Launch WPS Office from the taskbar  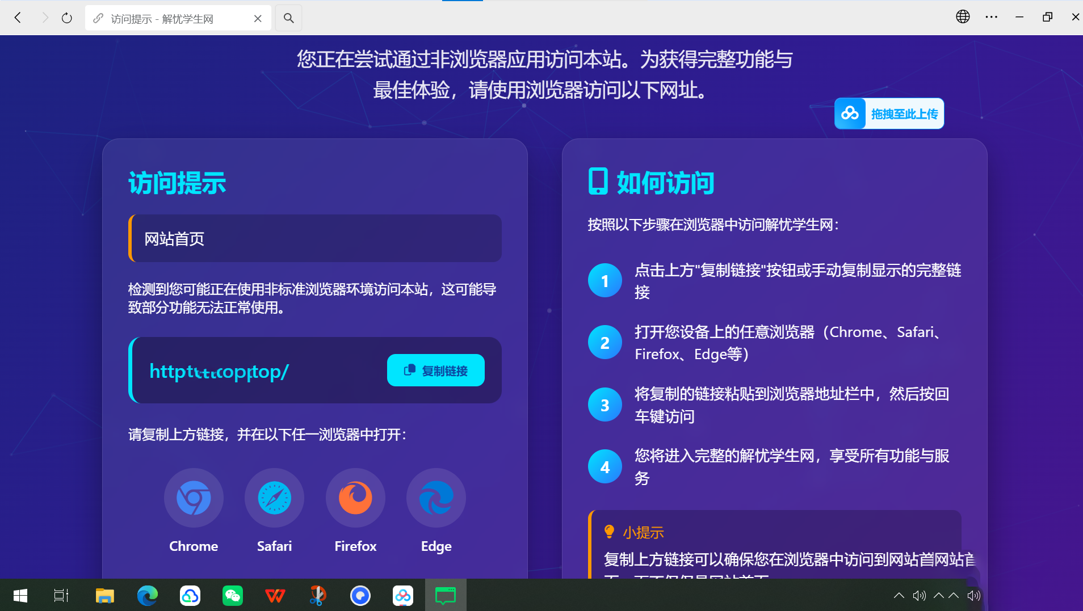coord(275,595)
